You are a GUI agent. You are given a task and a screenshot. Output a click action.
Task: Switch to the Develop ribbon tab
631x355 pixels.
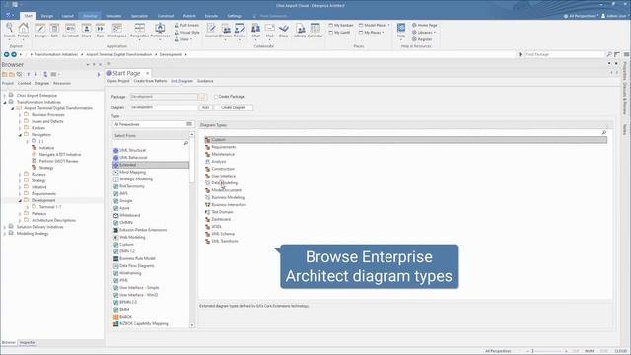click(x=90, y=16)
